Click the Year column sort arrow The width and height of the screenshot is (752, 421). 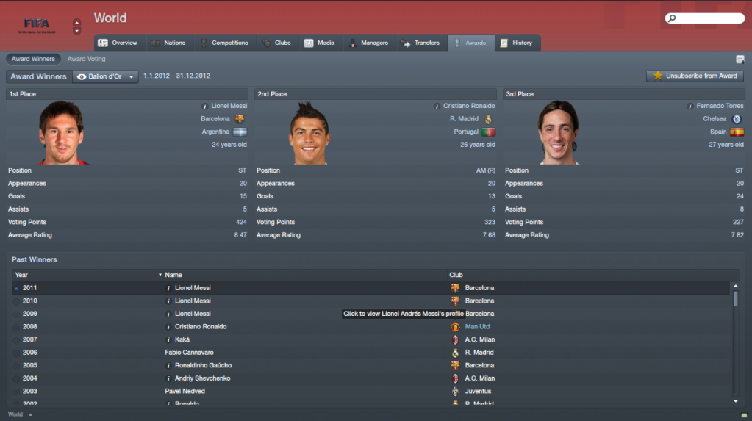(160, 276)
